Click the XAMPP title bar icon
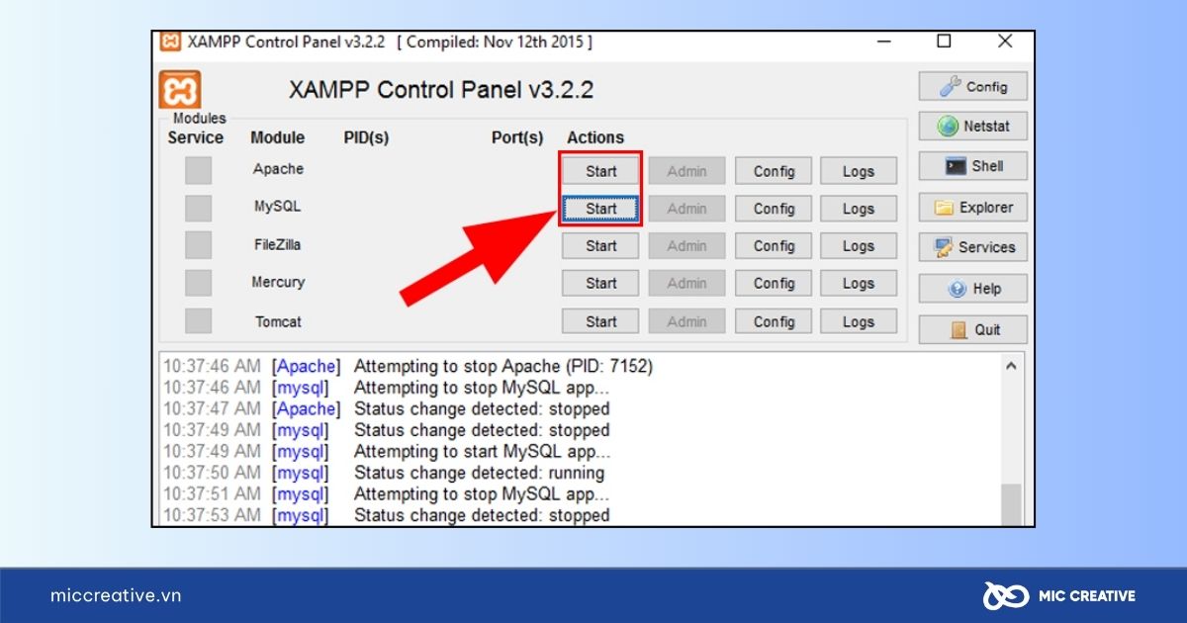This screenshot has width=1187, height=623. 170,42
